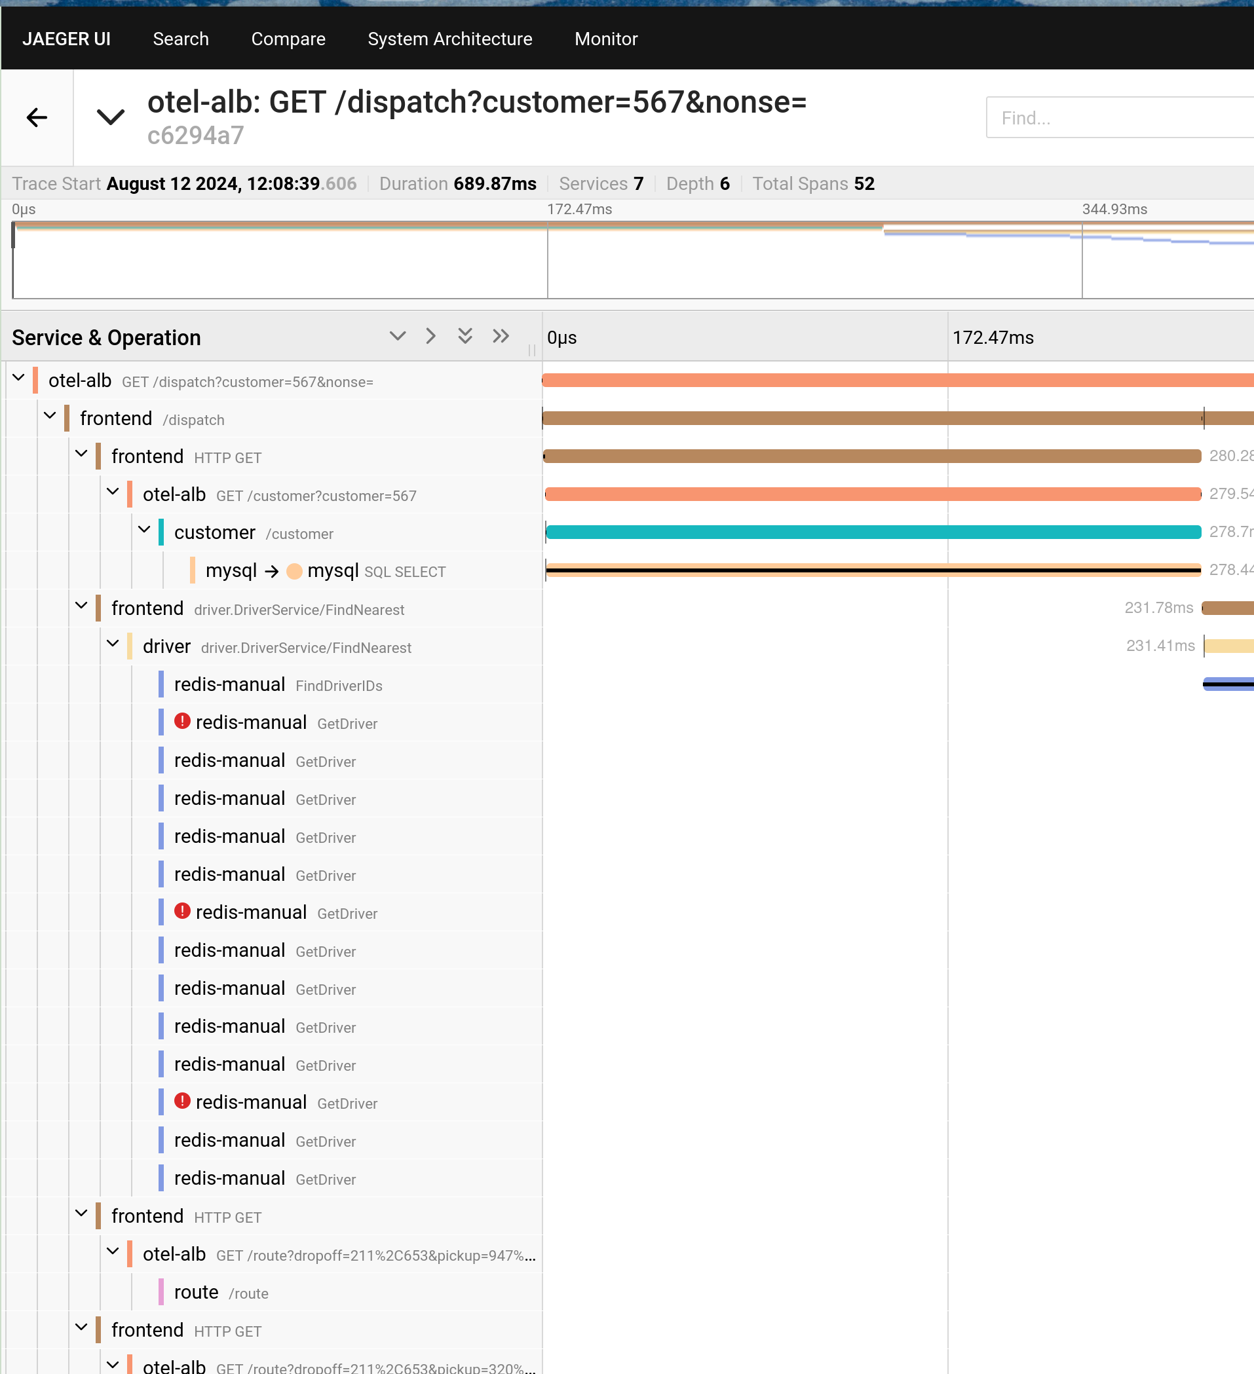Click the expand one level icon
The width and height of the screenshot is (1254, 1374).
(x=398, y=336)
